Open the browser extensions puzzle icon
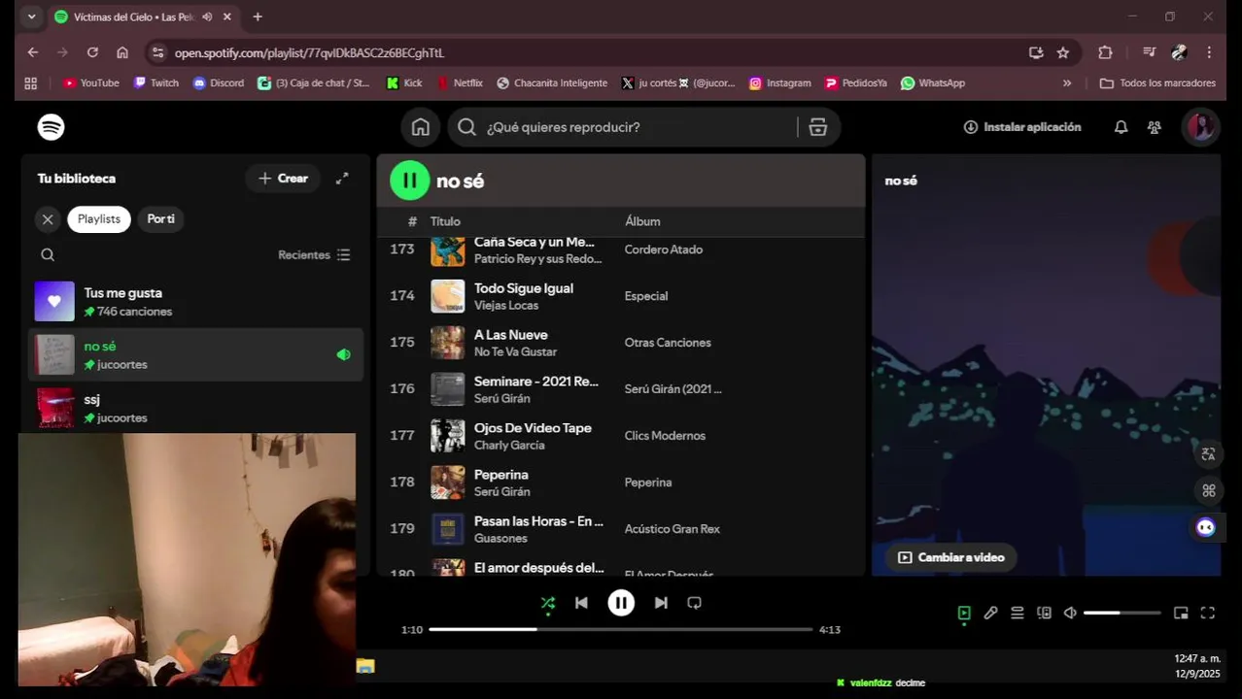The height and width of the screenshot is (699, 1242). click(1105, 52)
